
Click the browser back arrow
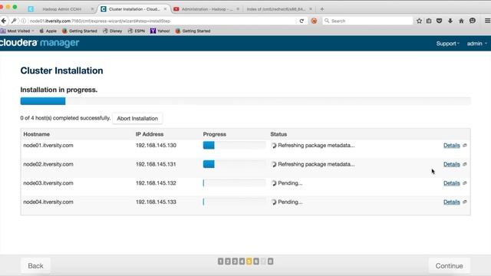[x=4, y=21]
